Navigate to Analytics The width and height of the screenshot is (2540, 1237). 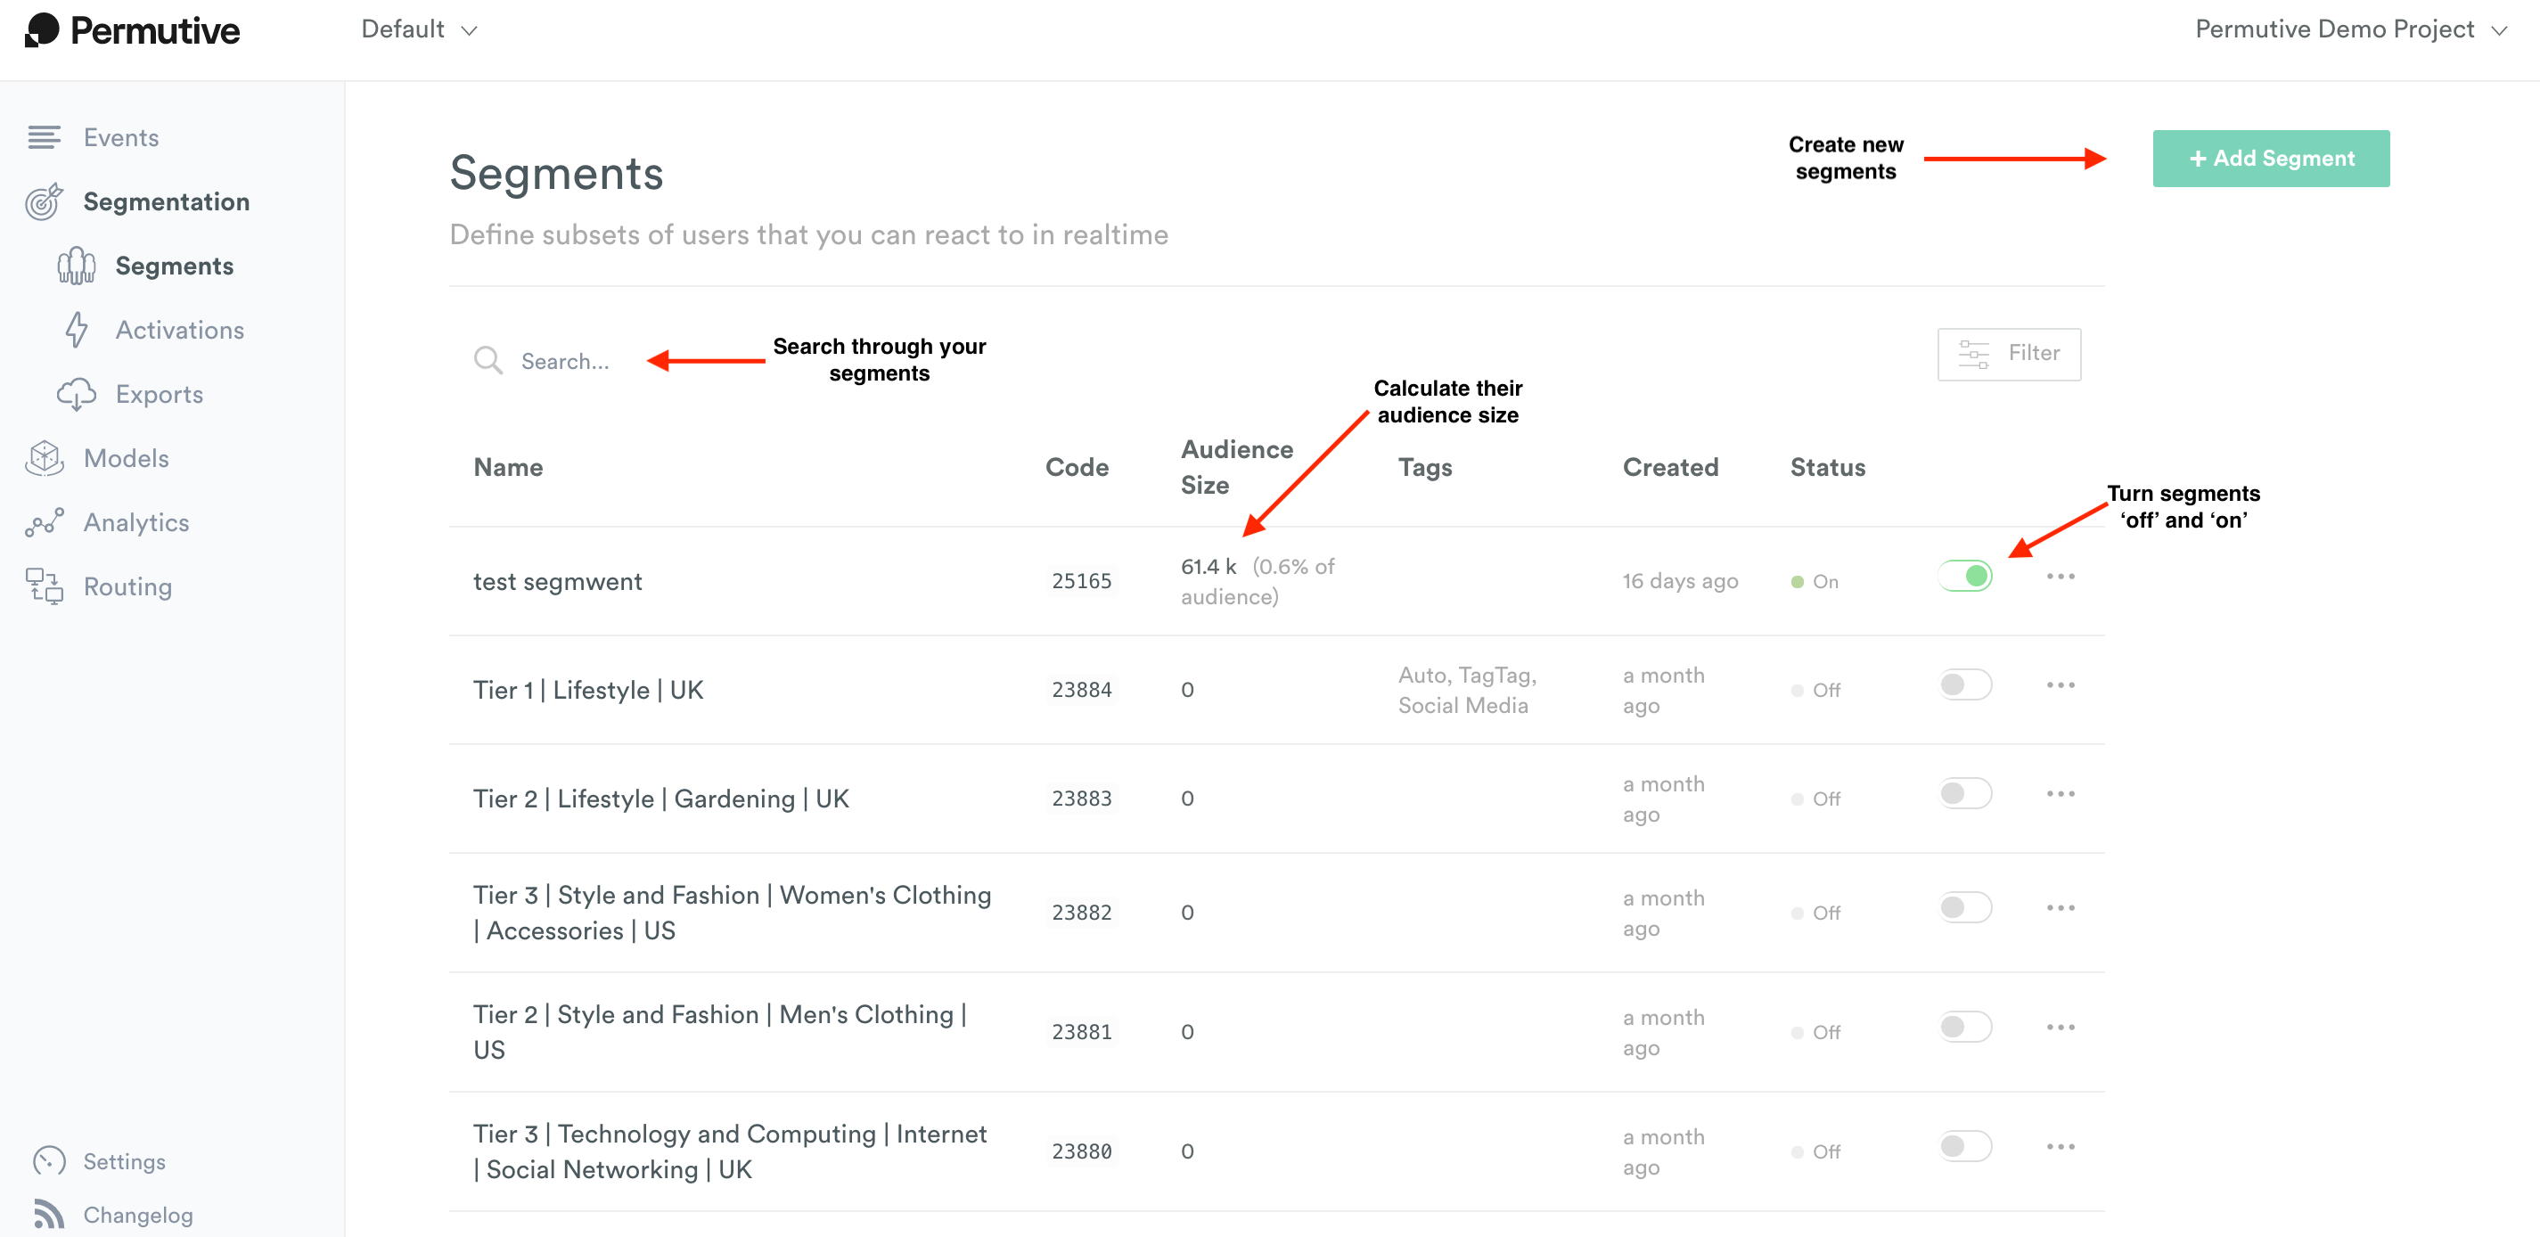[x=136, y=522]
